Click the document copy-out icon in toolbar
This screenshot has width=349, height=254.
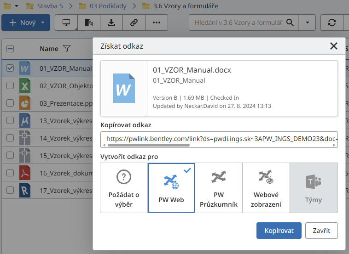tap(89, 23)
